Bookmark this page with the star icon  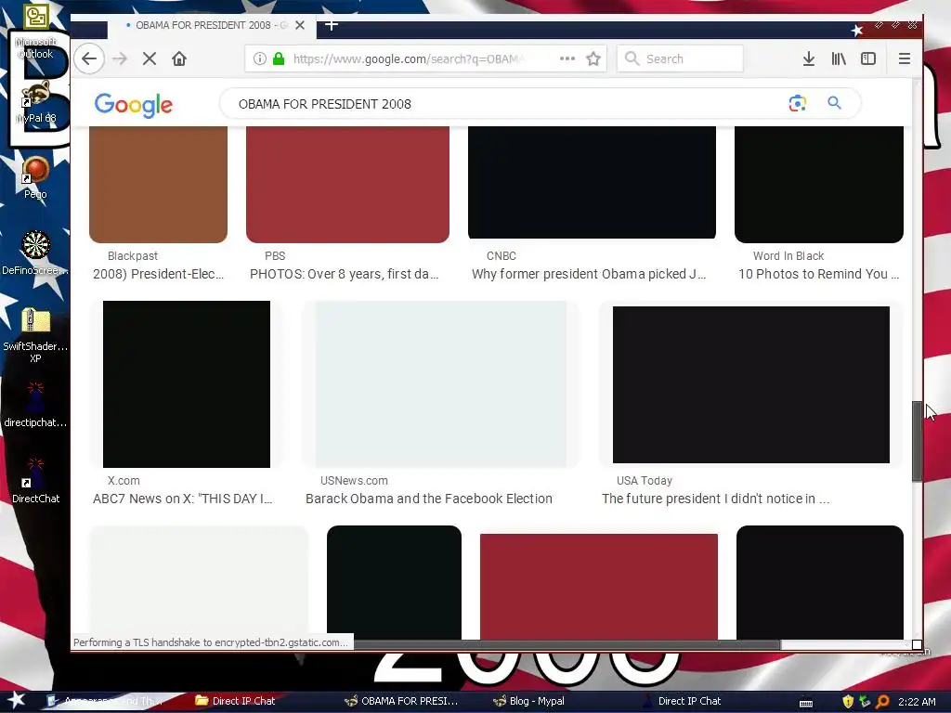pos(593,58)
